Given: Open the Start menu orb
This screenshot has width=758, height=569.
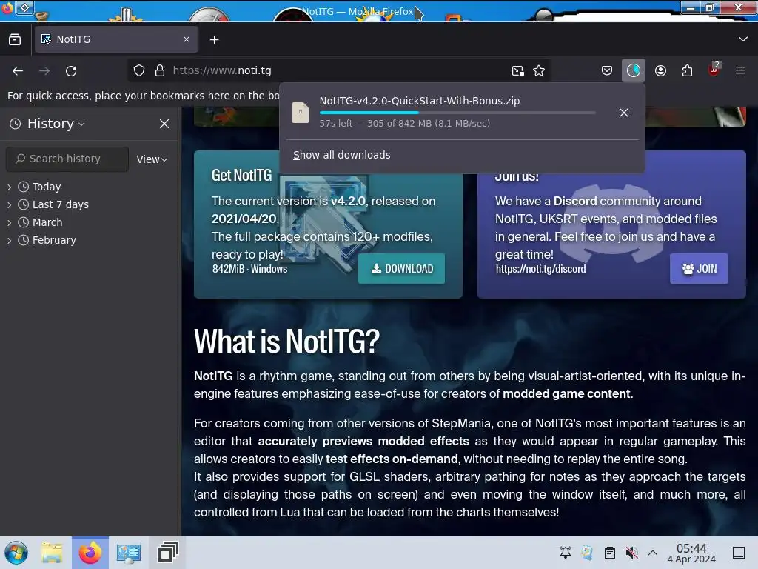Looking at the screenshot, I should [x=16, y=553].
